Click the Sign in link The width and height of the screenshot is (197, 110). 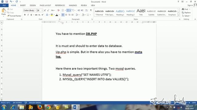(190, 5)
